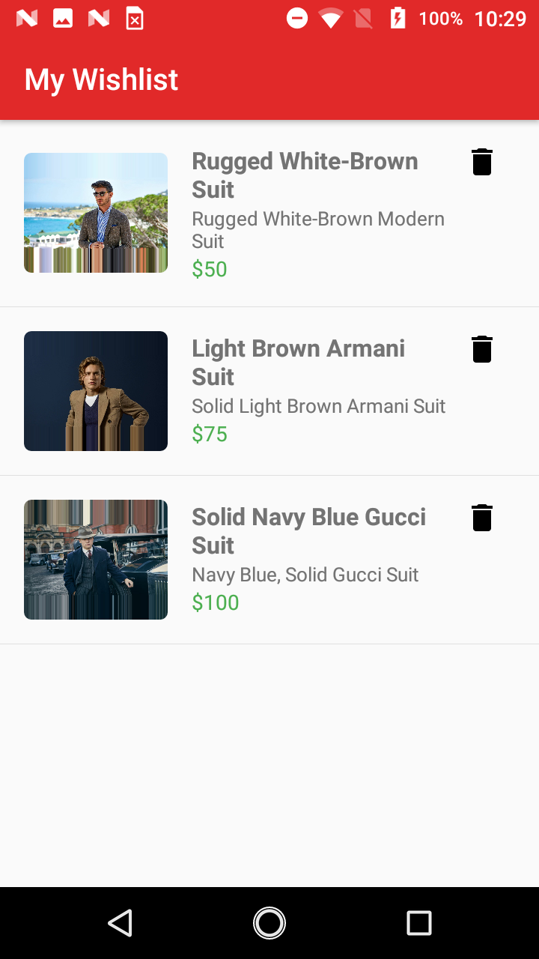Tap the image notification icon in status bar
Screen dimensions: 539x959
63,18
